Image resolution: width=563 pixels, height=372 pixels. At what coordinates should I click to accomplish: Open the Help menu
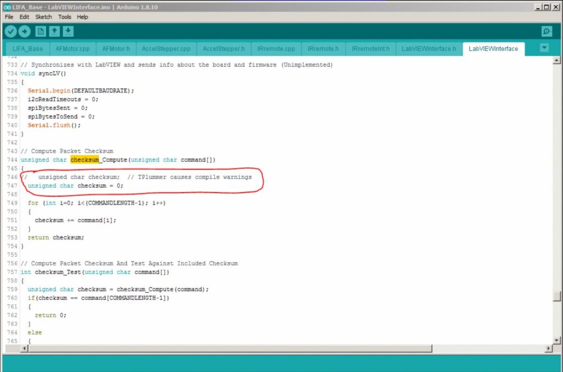tap(82, 17)
